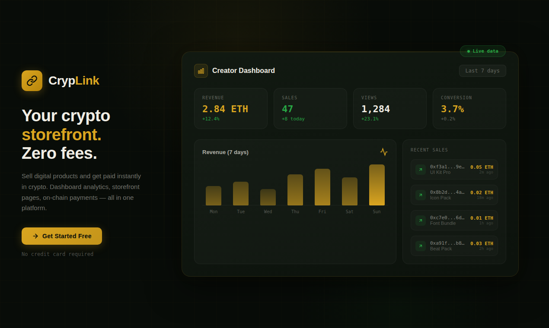The width and height of the screenshot is (549, 328).
Task: Select the Thursday revenue bar
Action: [x=295, y=190]
